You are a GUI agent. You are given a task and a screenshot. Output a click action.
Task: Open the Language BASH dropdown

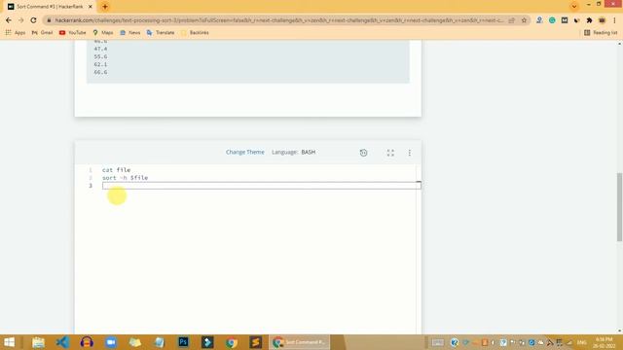pos(294,152)
